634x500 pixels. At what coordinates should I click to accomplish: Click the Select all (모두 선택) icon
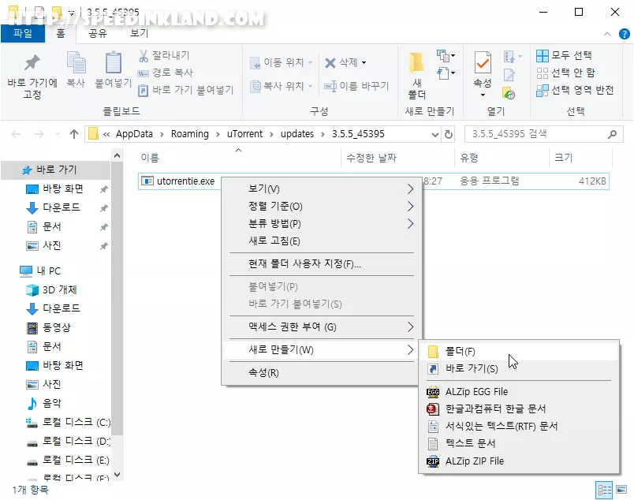coord(543,55)
